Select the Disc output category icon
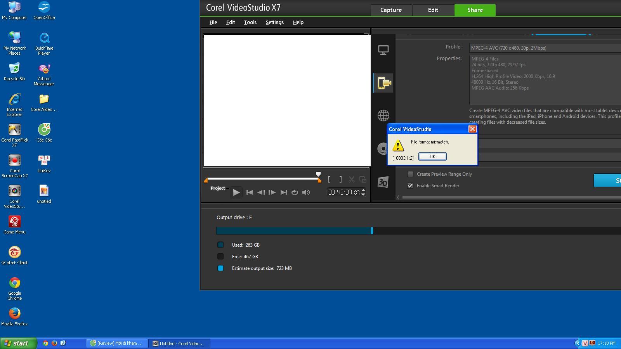This screenshot has height=349, width=621. pos(382,149)
